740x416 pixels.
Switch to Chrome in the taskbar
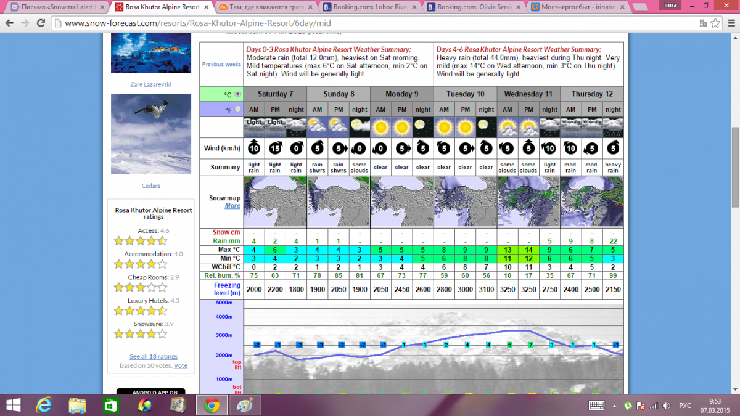click(212, 405)
